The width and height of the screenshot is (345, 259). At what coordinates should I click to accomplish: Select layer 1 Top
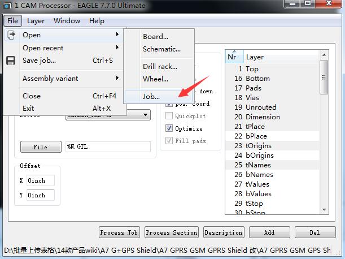pyautogui.click(x=272, y=69)
